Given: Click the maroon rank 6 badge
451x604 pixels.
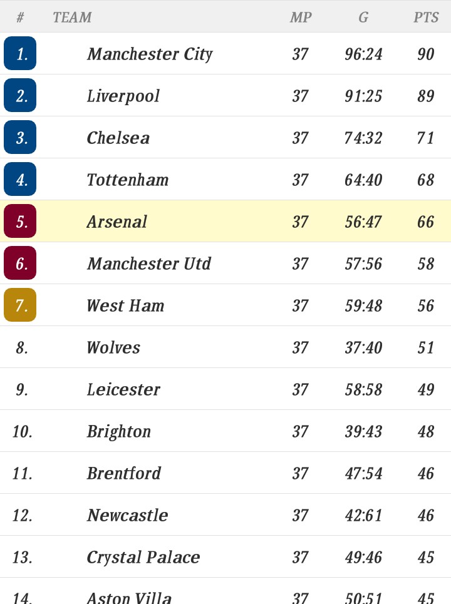Looking at the screenshot, I should 20,264.
